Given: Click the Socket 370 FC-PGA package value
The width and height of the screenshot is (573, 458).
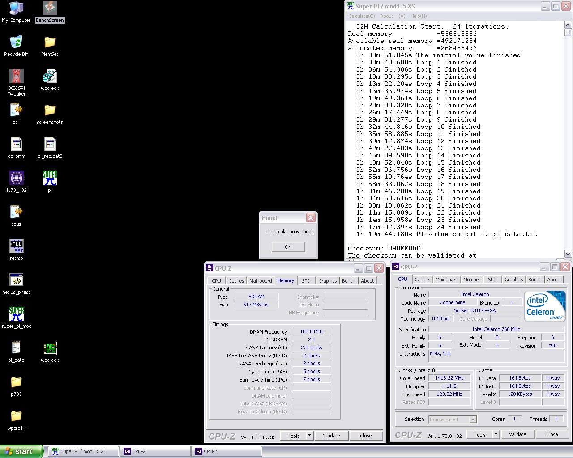Looking at the screenshot, I should (x=475, y=310).
